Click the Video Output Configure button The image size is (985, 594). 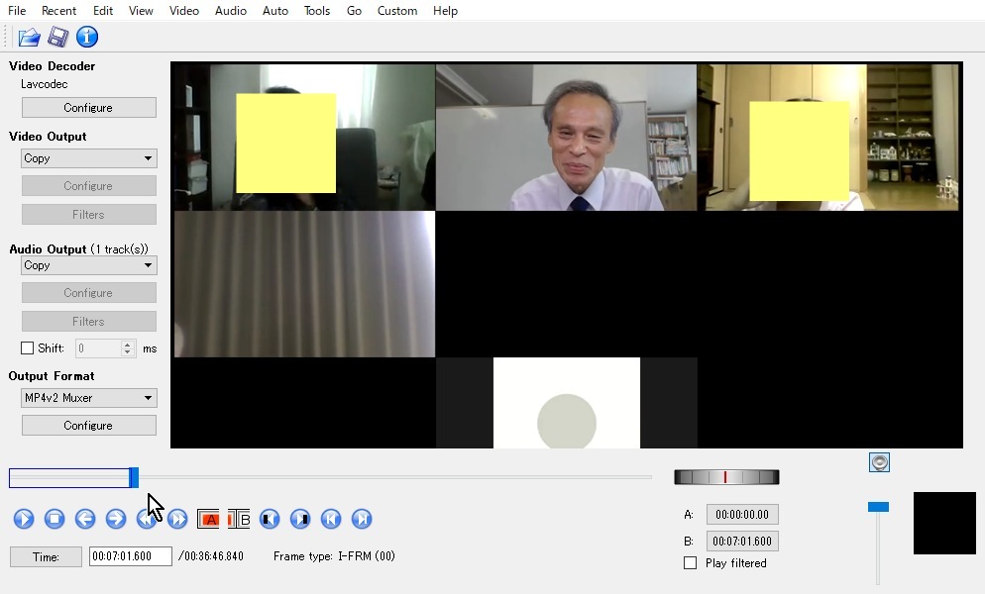pos(88,186)
